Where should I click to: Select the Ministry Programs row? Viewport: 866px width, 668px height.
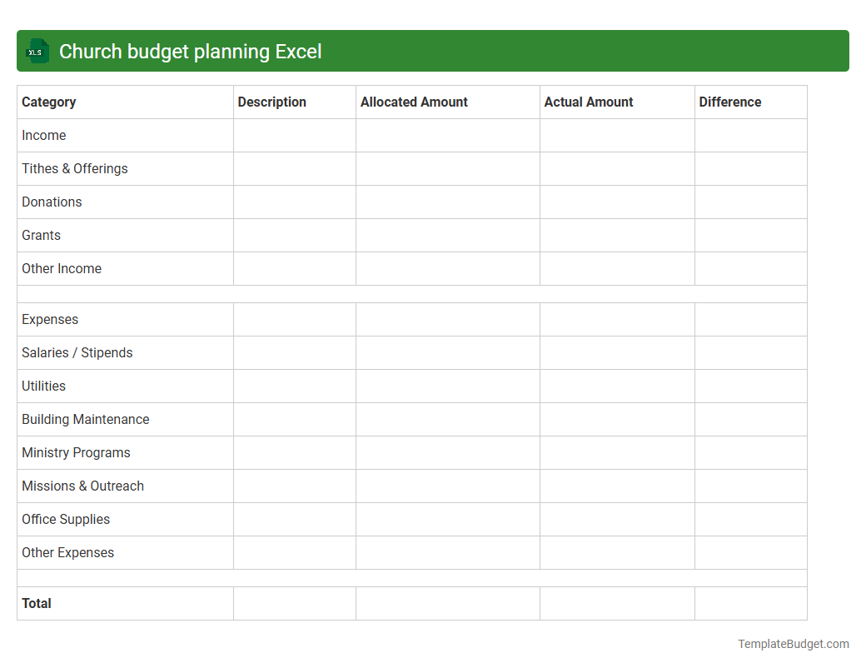(x=76, y=452)
